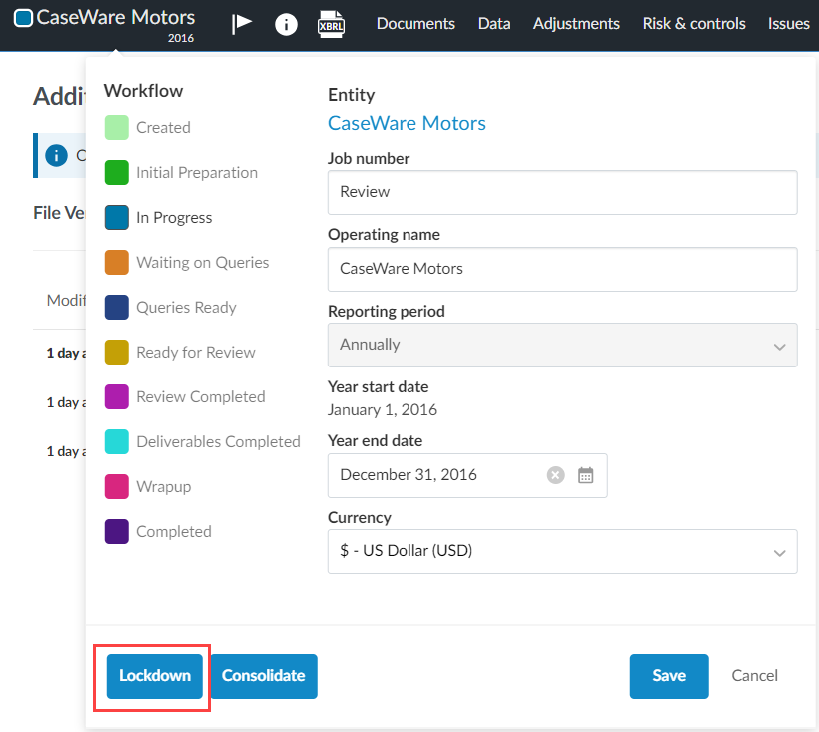This screenshot has width=819, height=732.
Task: Cancel the properties dialog
Action: tap(754, 676)
